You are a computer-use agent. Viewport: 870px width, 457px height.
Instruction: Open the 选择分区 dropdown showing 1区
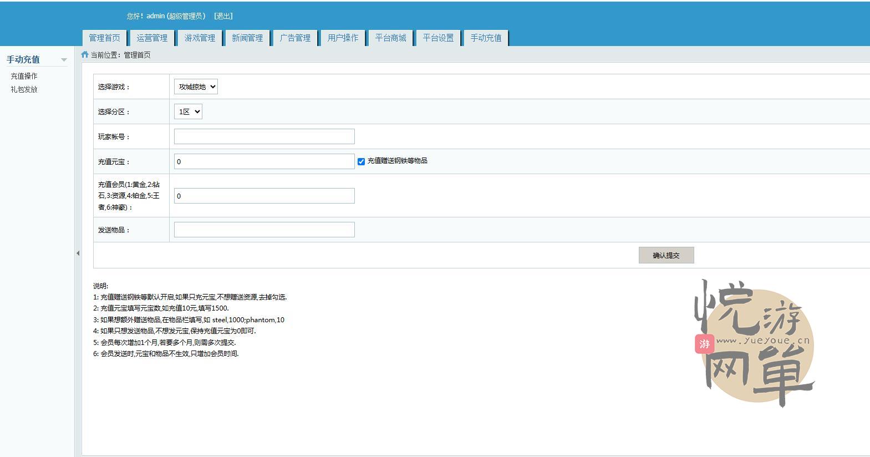(188, 111)
